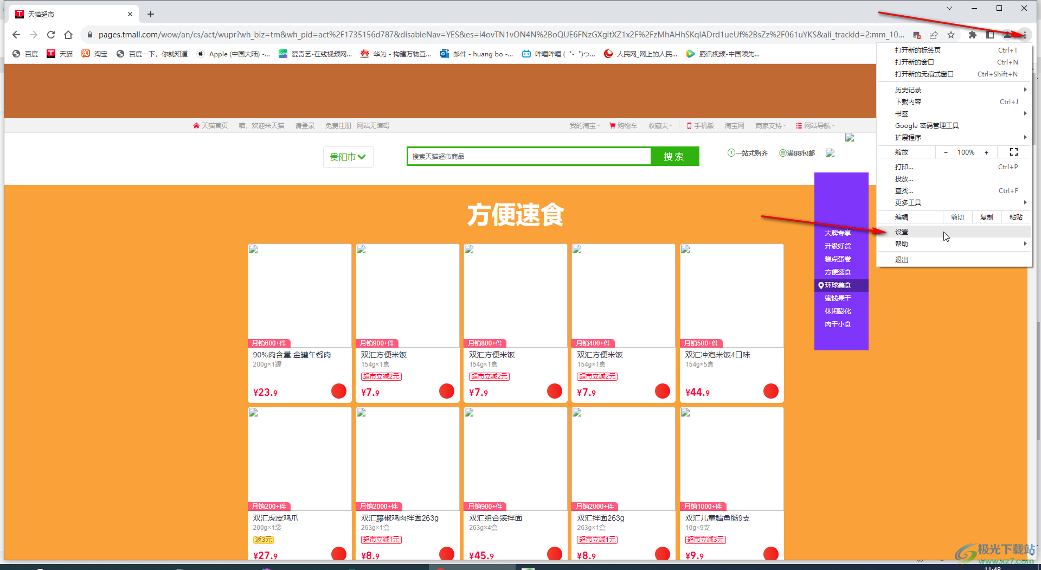The height and width of the screenshot is (570, 1041).
Task: Click the green 搜索 button
Action: point(674,156)
